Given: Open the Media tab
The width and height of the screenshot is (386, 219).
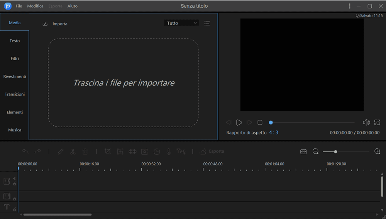Looking at the screenshot, I should [x=15, y=23].
